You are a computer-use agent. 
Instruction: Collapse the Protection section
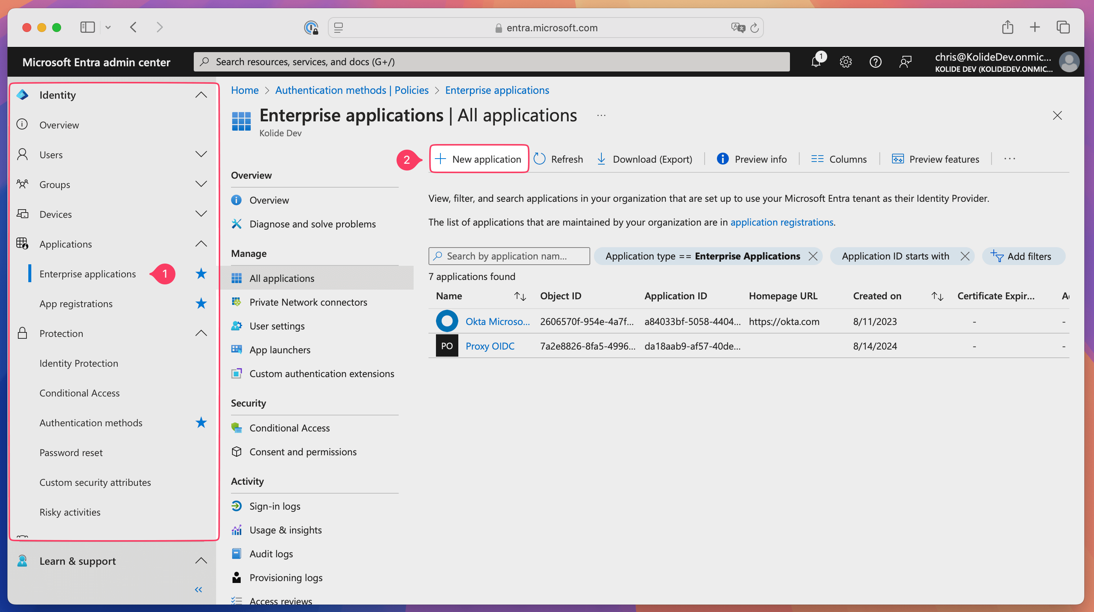coord(201,333)
